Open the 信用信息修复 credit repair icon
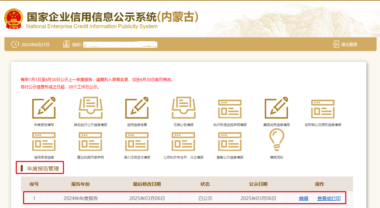 point(137,108)
